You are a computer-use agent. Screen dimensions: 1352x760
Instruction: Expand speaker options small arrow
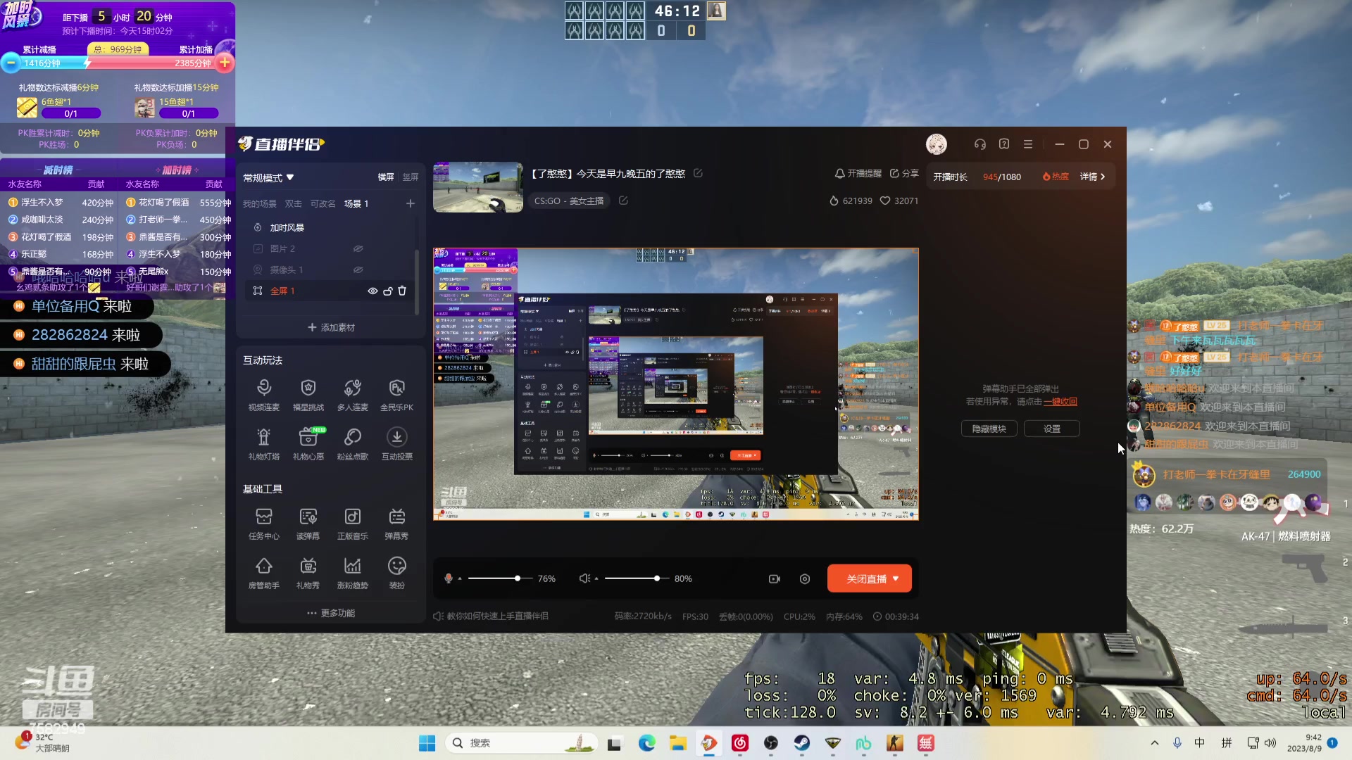[596, 578]
